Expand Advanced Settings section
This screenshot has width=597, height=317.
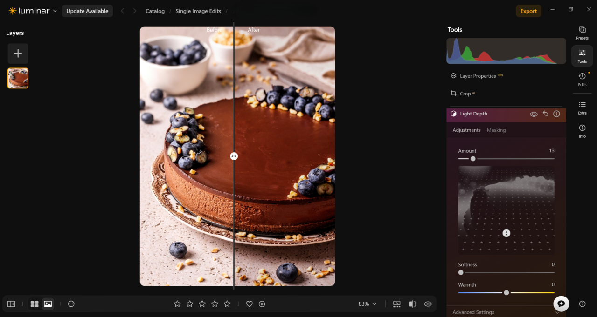pyautogui.click(x=506, y=312)
